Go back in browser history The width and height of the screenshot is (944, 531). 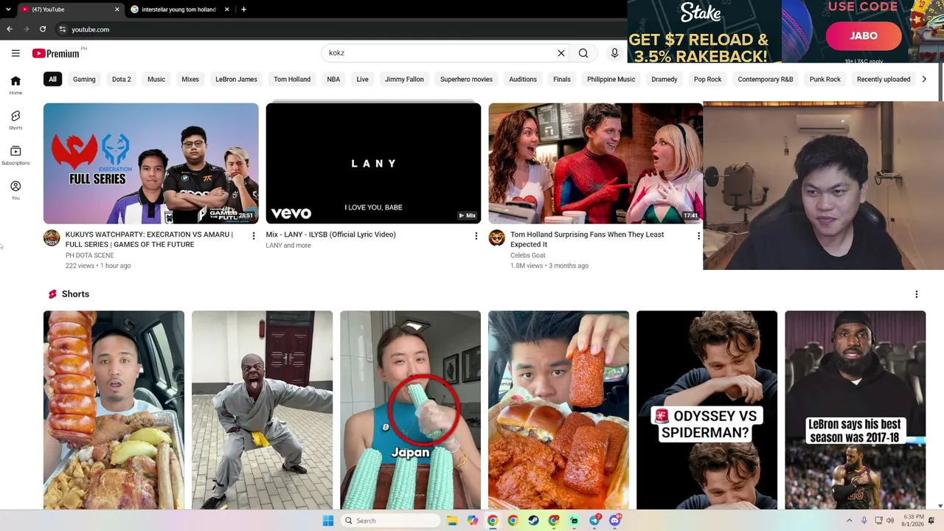coord(10,29)
